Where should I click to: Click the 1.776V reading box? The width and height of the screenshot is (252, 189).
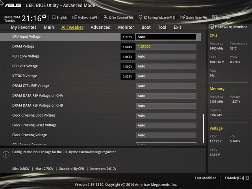[x=128, y=37]
